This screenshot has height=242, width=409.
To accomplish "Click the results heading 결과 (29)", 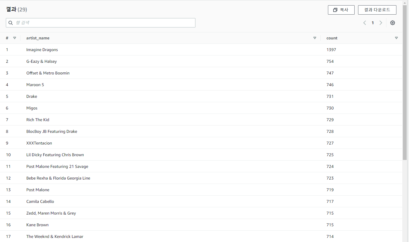I will tap(16, 10).
